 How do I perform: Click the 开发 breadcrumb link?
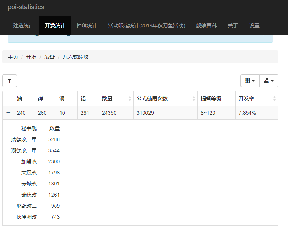coord(31,57)
